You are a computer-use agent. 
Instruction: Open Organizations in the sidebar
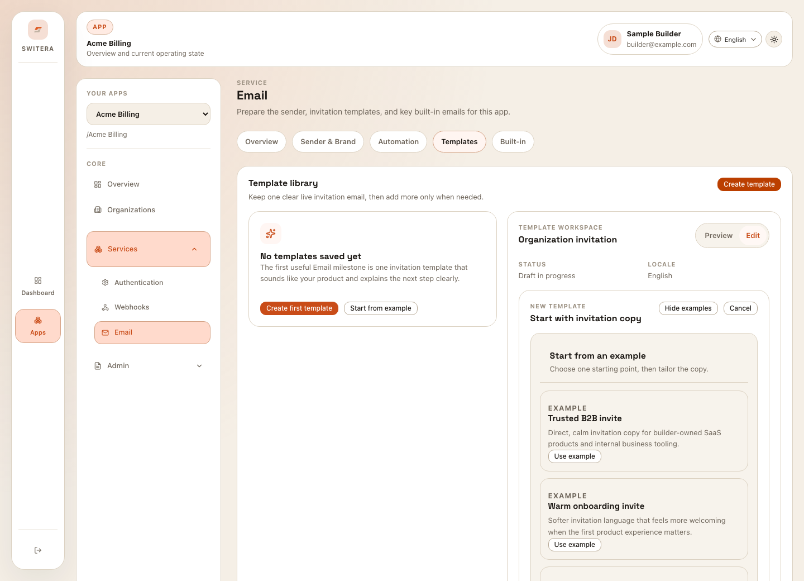point(149,210)
